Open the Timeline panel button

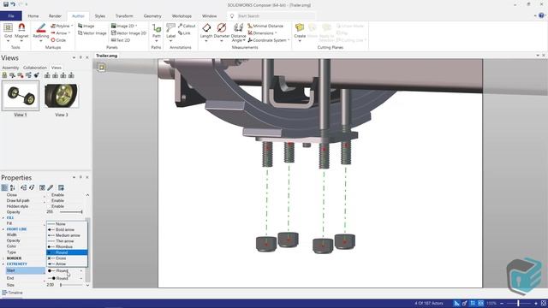[12, 293]
